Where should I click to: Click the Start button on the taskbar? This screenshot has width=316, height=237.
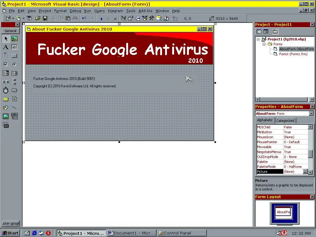point(10,233)
